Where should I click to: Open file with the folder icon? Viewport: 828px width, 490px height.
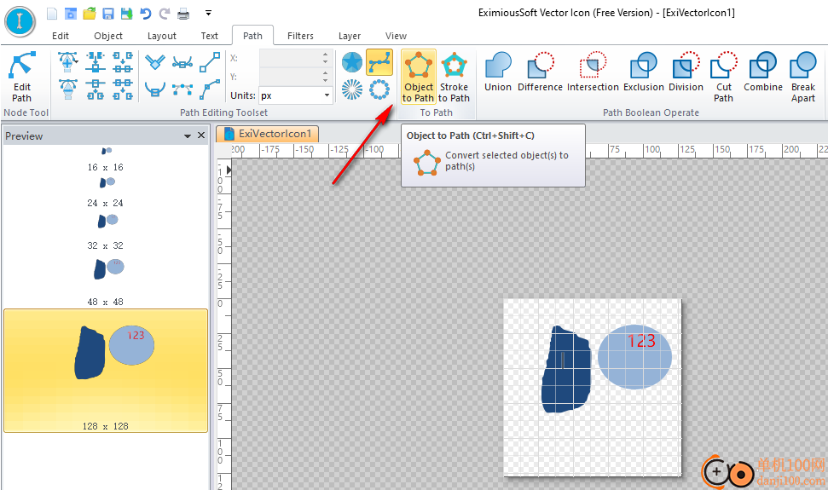click(x=90, y=13)
